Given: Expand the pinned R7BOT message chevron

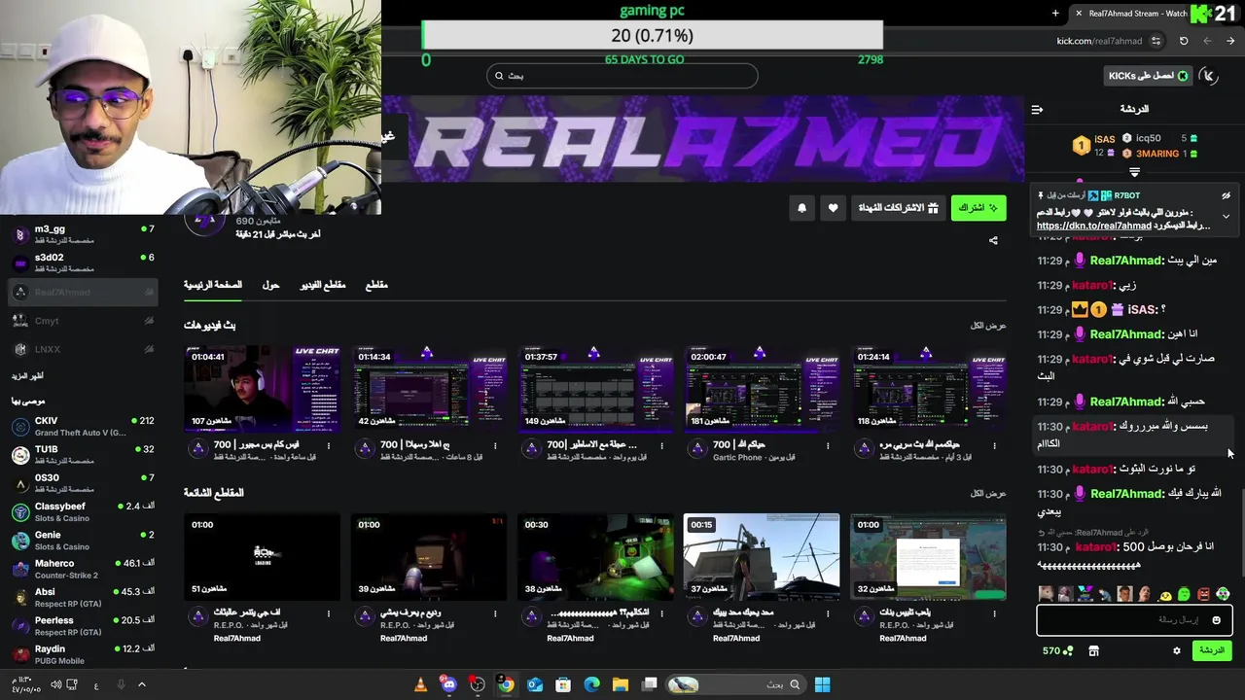Looking at the screenshot, I should click(x=1227, y=216).
